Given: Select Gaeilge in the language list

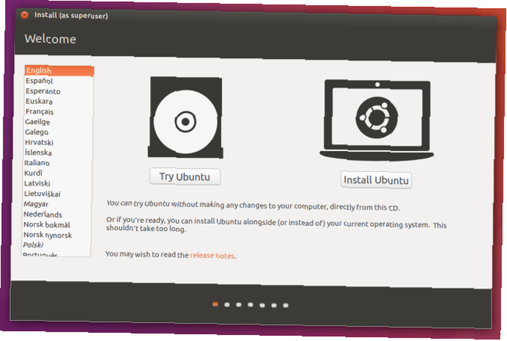Looking at the screenshot, I should tap(58, 122).
